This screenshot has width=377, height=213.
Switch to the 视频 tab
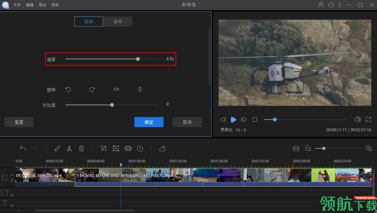(x=89, y=22)
